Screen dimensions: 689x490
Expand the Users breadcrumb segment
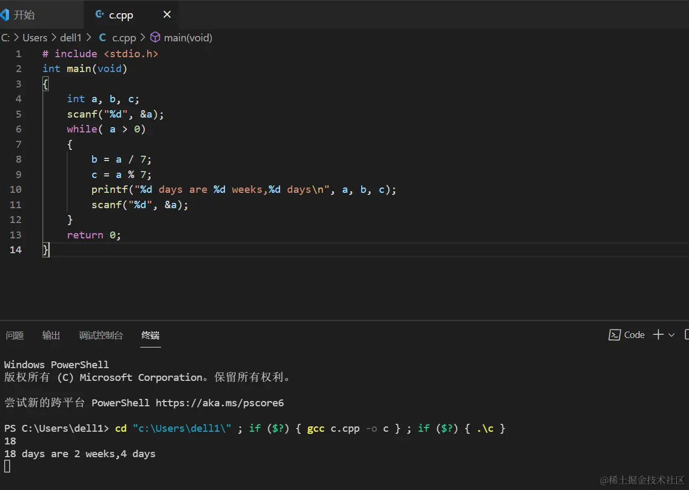35,38
